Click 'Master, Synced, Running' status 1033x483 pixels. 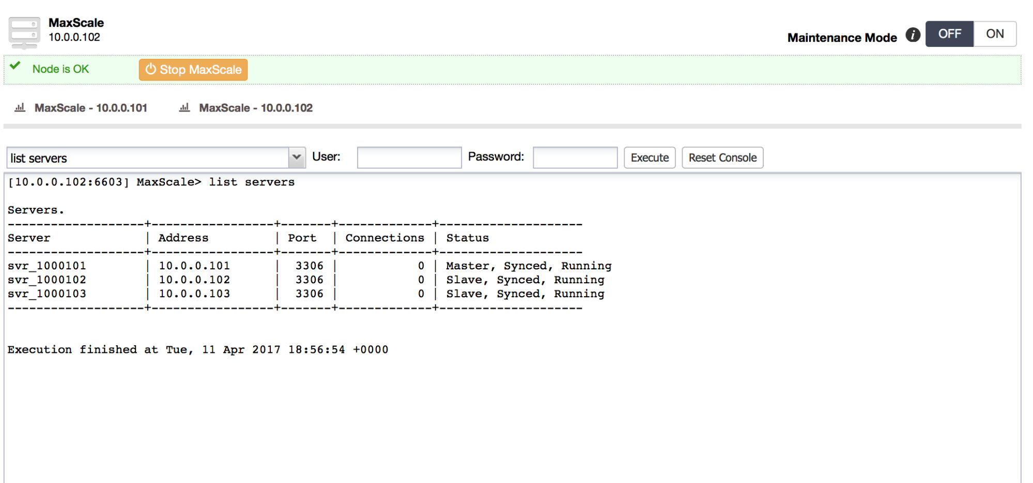tap(529, 266)
